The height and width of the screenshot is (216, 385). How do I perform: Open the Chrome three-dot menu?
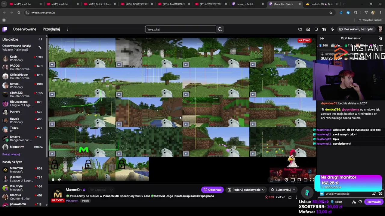[380, 13]
